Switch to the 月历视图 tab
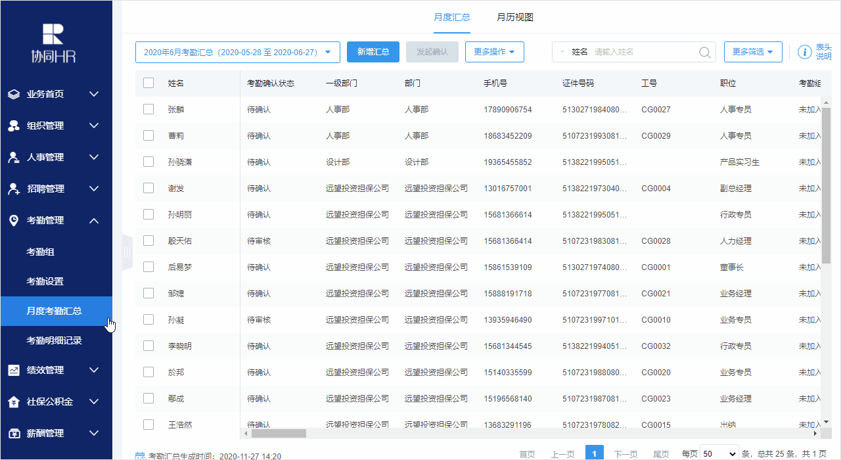 tap(515, 17)
